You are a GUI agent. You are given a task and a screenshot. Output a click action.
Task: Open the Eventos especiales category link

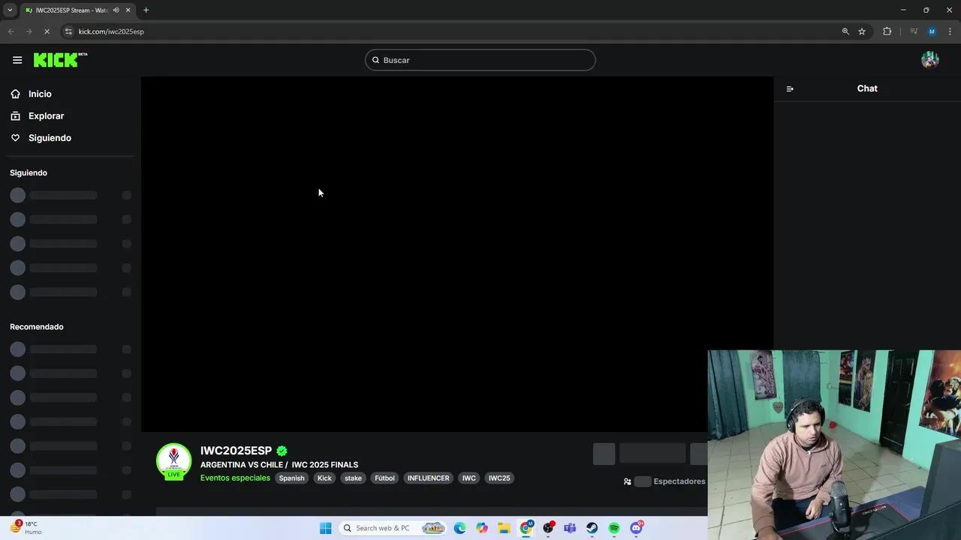coord(235,478)
